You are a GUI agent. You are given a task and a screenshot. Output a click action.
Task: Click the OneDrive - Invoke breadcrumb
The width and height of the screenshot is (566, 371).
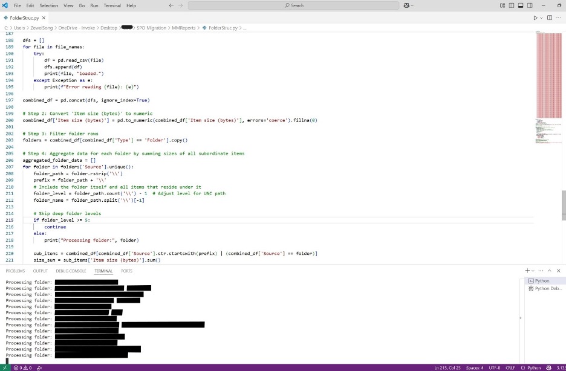tap(77, 28)
